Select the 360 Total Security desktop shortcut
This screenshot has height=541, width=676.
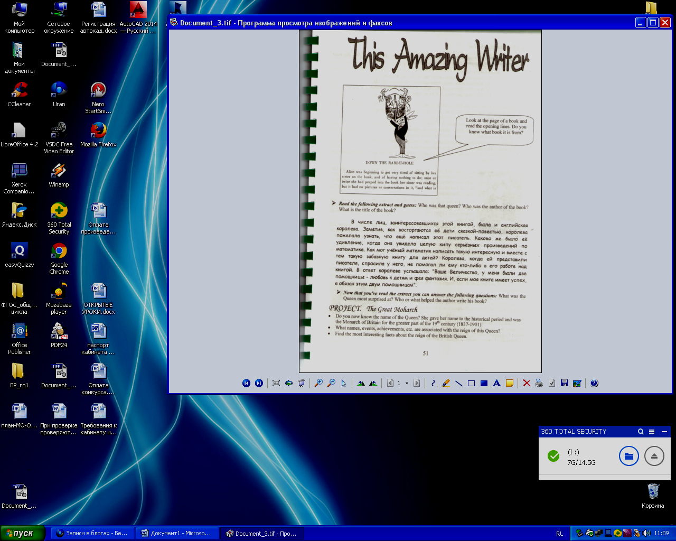coord(59,219)
